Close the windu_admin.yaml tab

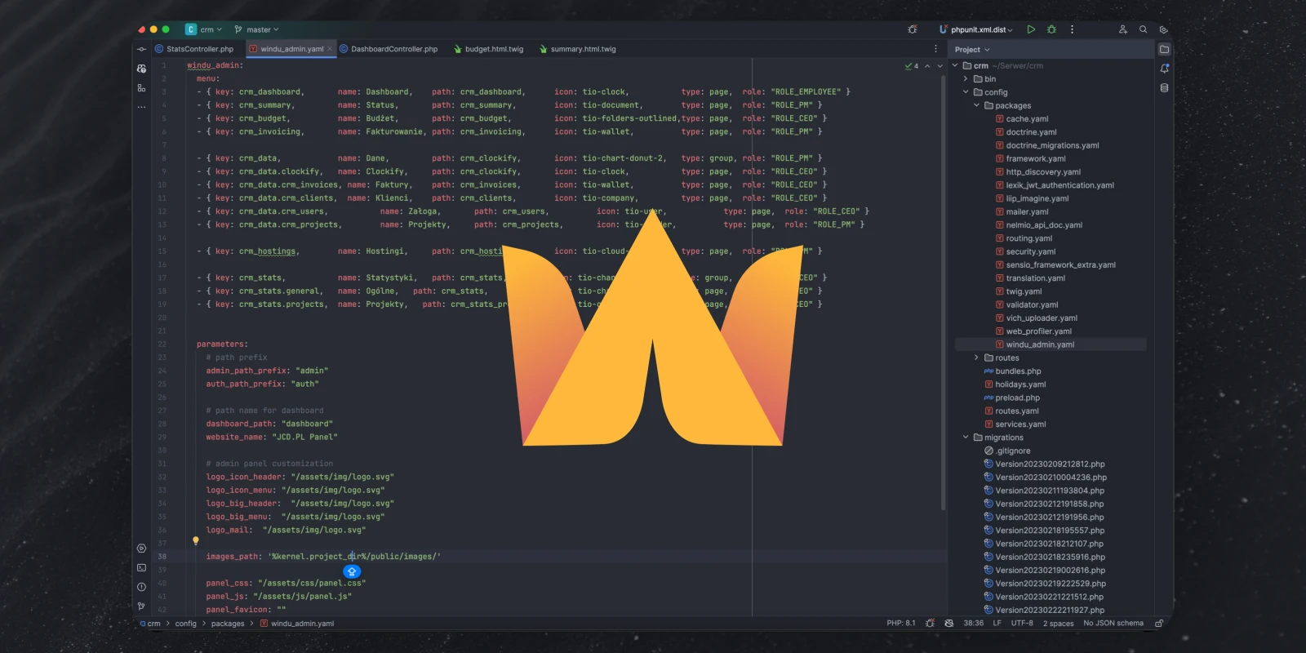(x=330, y=49)
